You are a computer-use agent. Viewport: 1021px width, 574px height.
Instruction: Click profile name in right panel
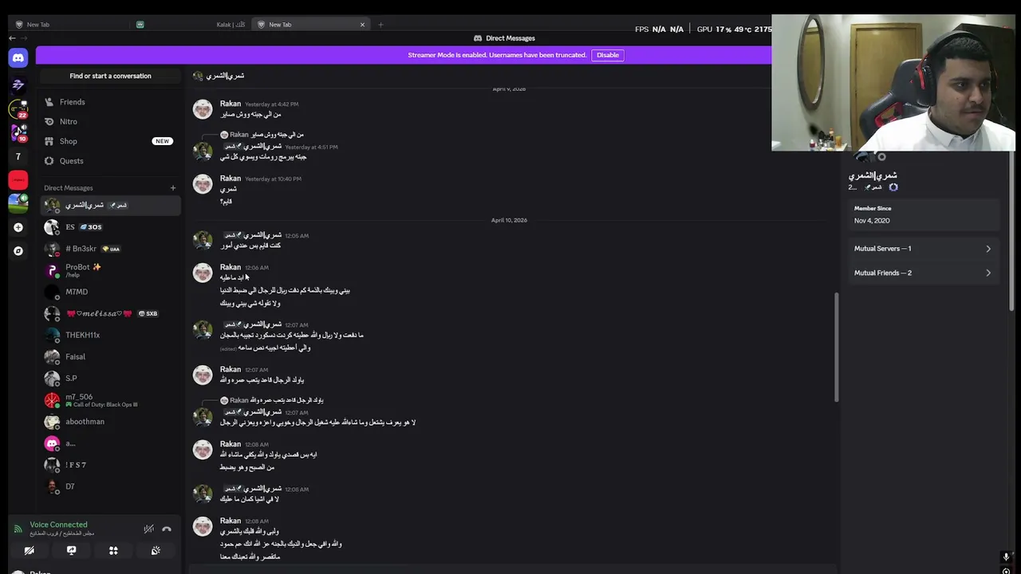tap(873, 175)
